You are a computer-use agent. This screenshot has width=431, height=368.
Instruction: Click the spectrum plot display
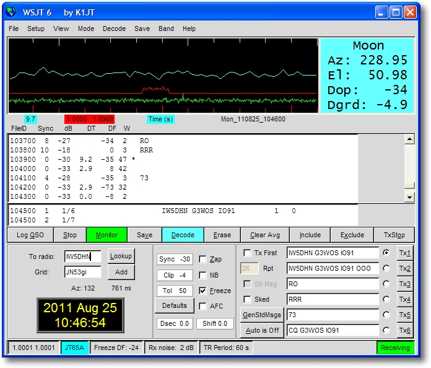click(x=163, y=76)
